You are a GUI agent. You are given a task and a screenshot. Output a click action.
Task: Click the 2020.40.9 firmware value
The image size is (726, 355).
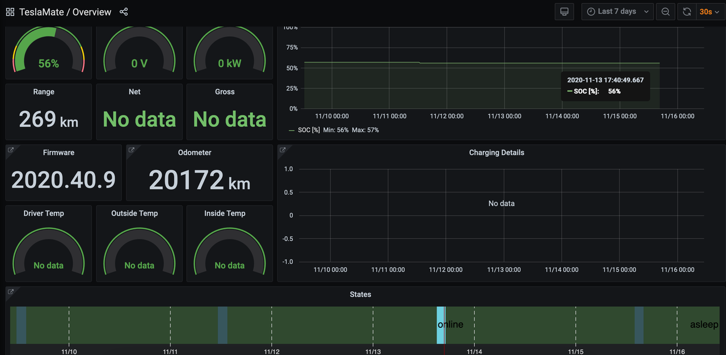click(x=64, y=180)
